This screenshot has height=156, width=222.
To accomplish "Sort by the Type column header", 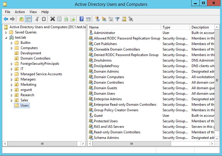I will (x=175, y=27).
